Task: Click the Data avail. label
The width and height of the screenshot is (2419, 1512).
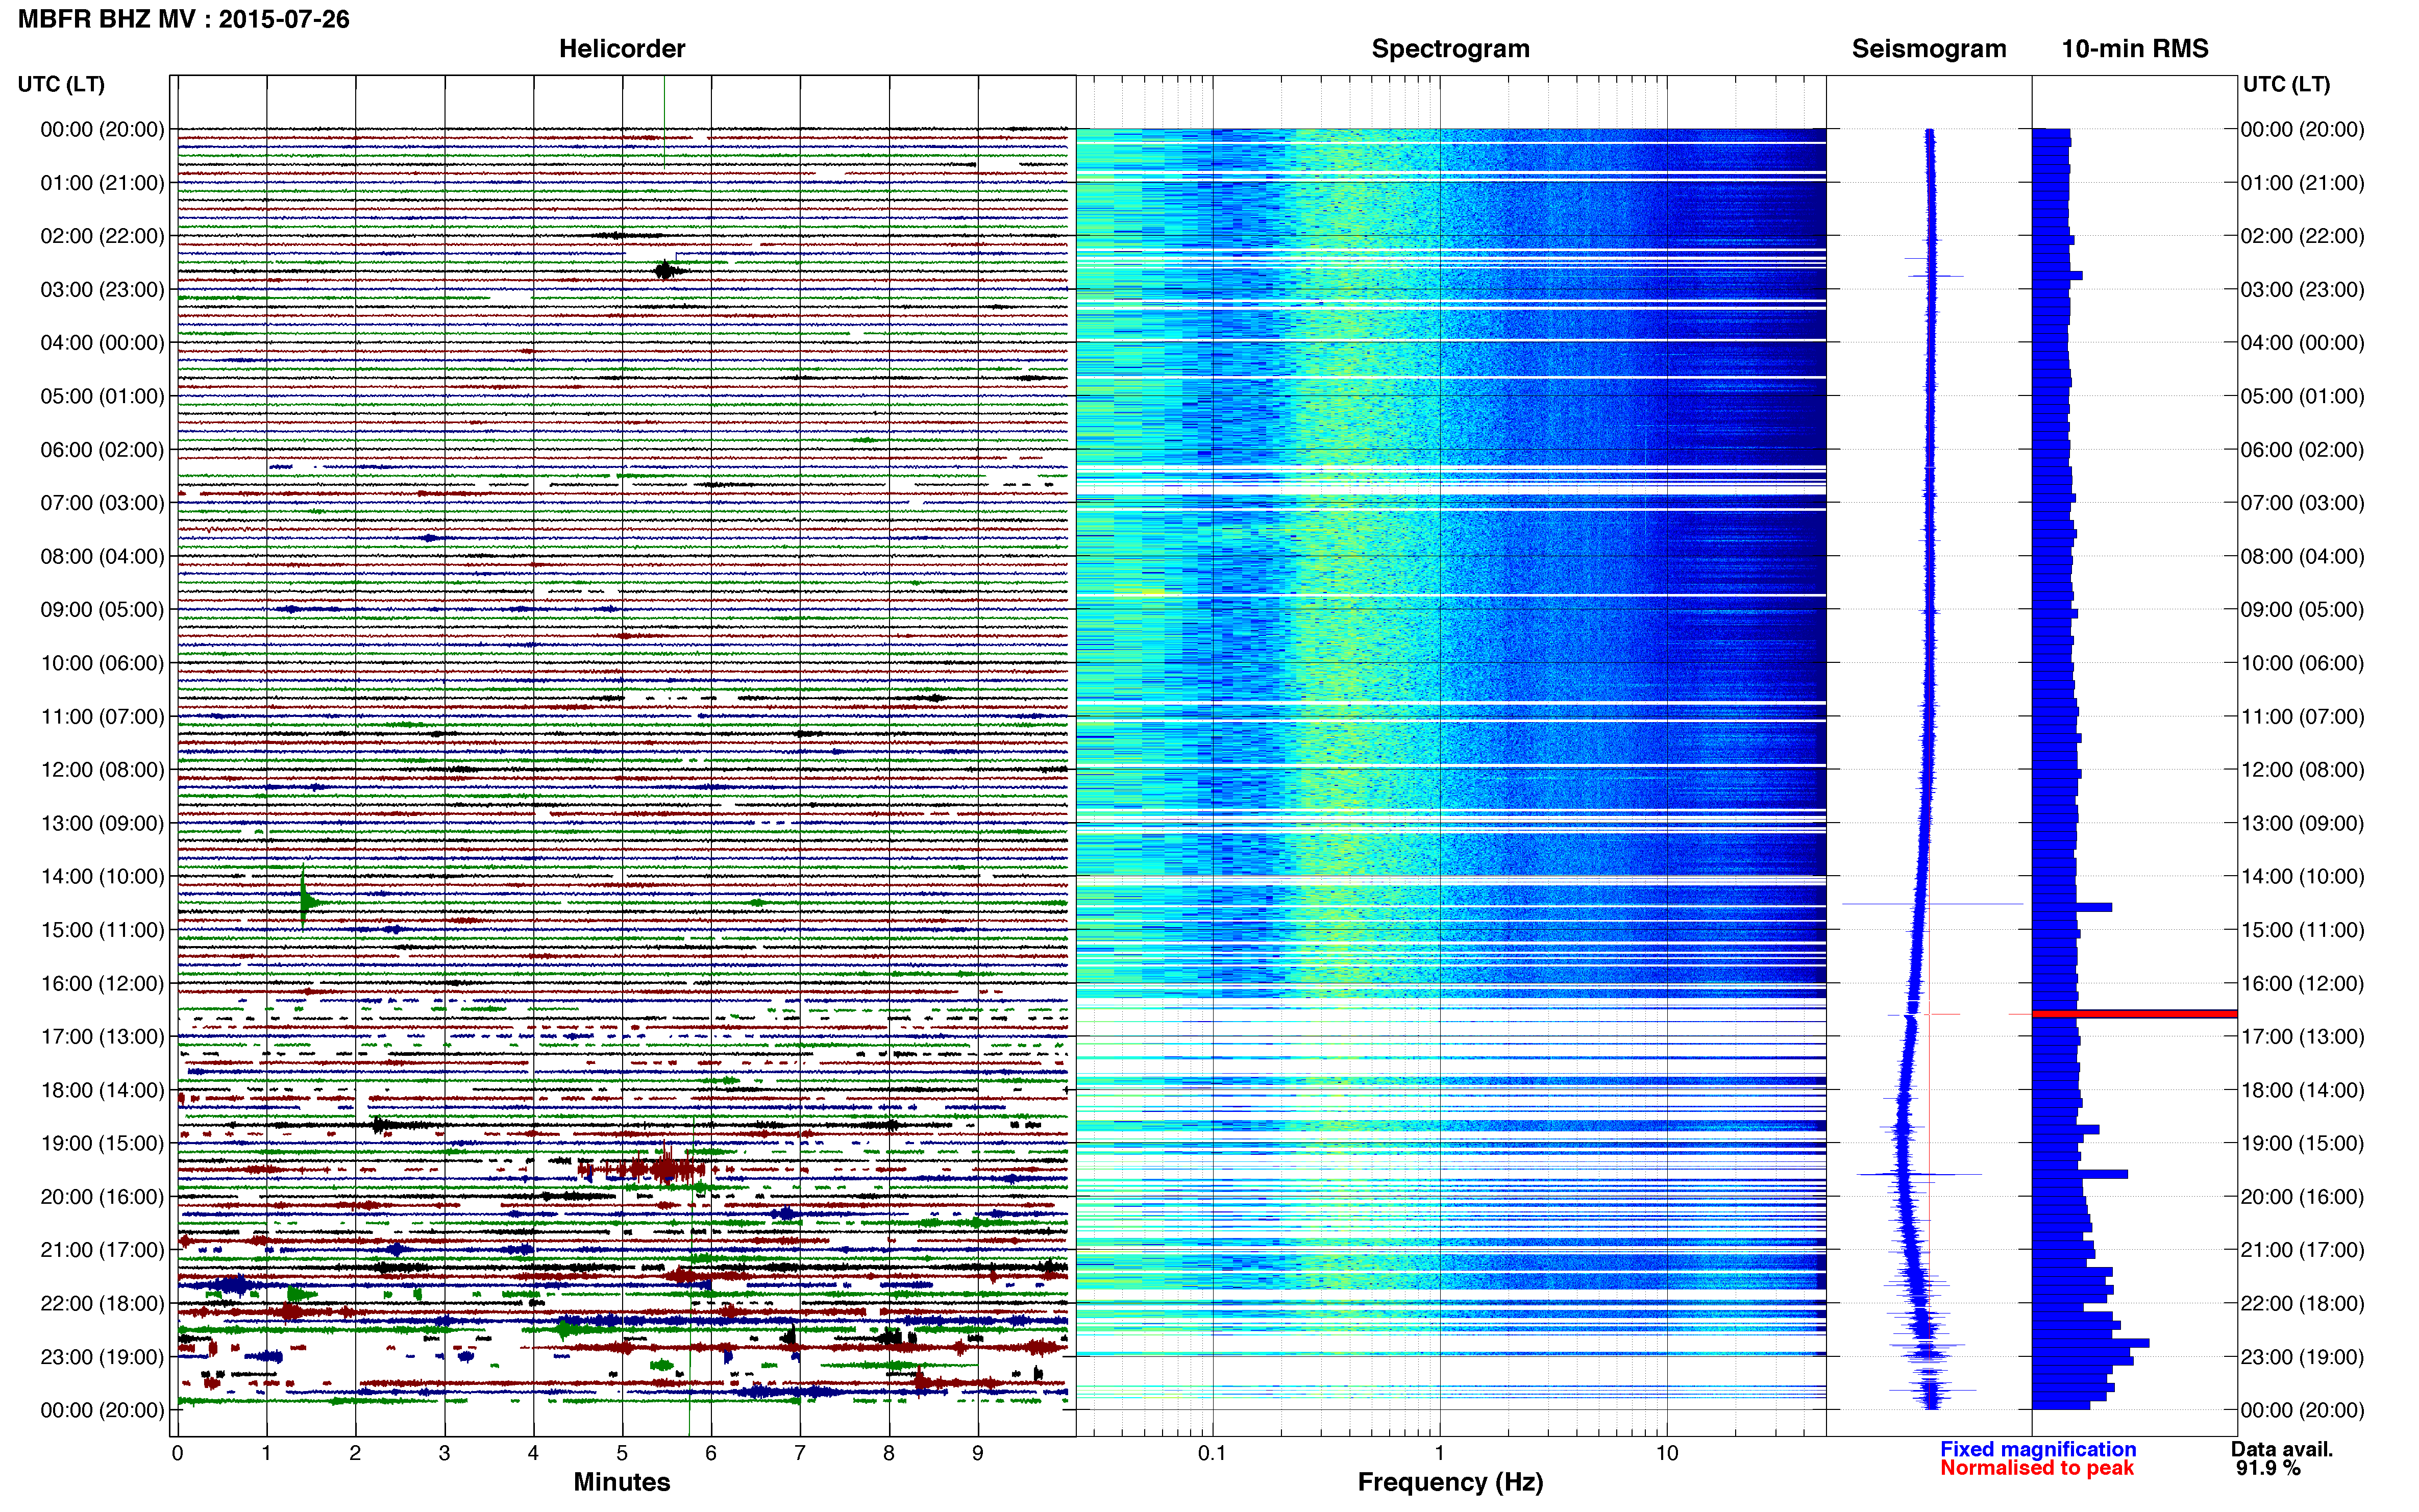Action: click(2282, 1449)
